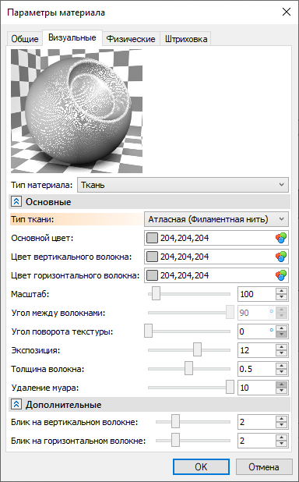Decrease Толщина волокна with down arrow
The width and height of the screenshot is (299, 482).
[281, 372]
